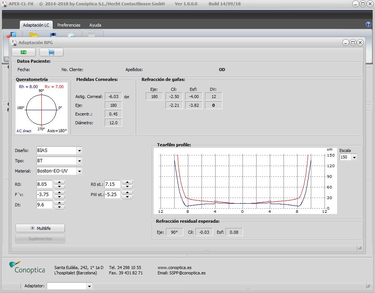375x293 pixels.
Task: Open the blue help question mark icon
Action: pyautogui.click(x=368, y=24)
